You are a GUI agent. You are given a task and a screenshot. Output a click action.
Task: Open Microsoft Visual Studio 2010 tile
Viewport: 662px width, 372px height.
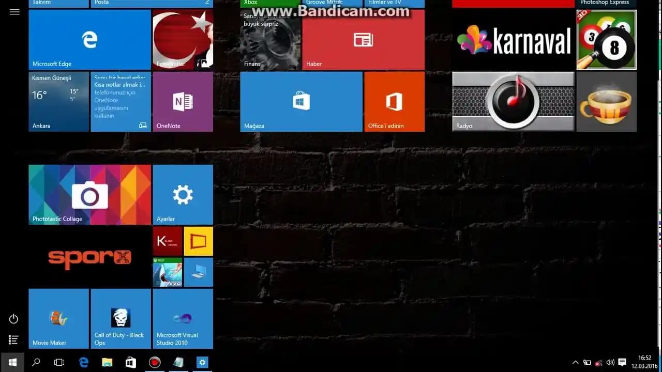pos(182,318)
